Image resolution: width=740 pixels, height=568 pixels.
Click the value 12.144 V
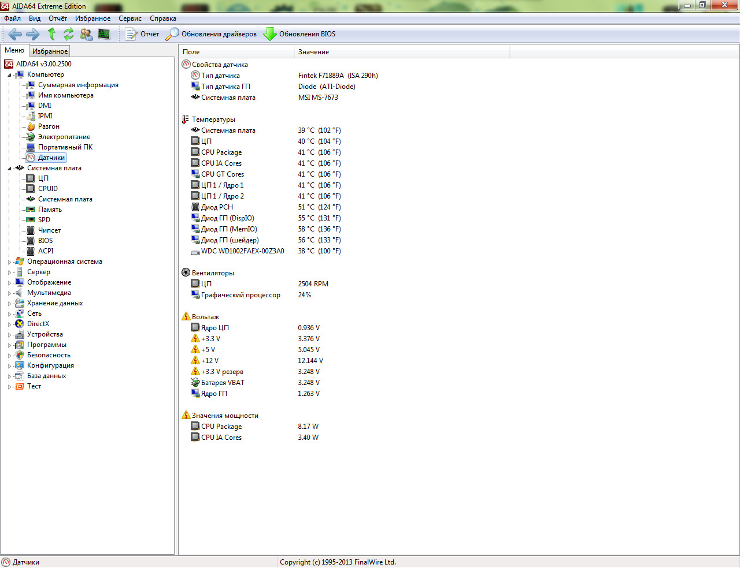[310, 361]
